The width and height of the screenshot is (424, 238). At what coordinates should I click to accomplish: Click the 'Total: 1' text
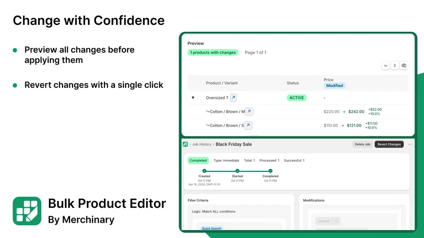tap(249, 160)
